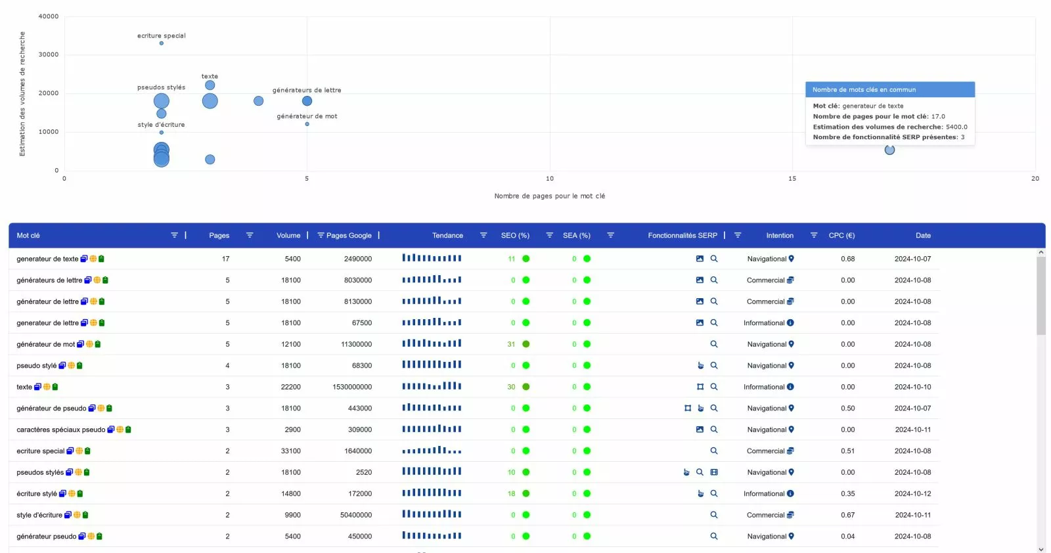This screenshot has height=553, width=1051.
Task: Click the CPC value '0.67'
Action: click(848, 515)
